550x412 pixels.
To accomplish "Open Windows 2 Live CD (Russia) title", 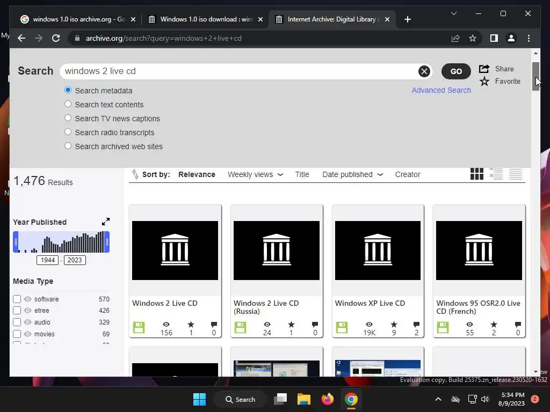I will 266,307.
